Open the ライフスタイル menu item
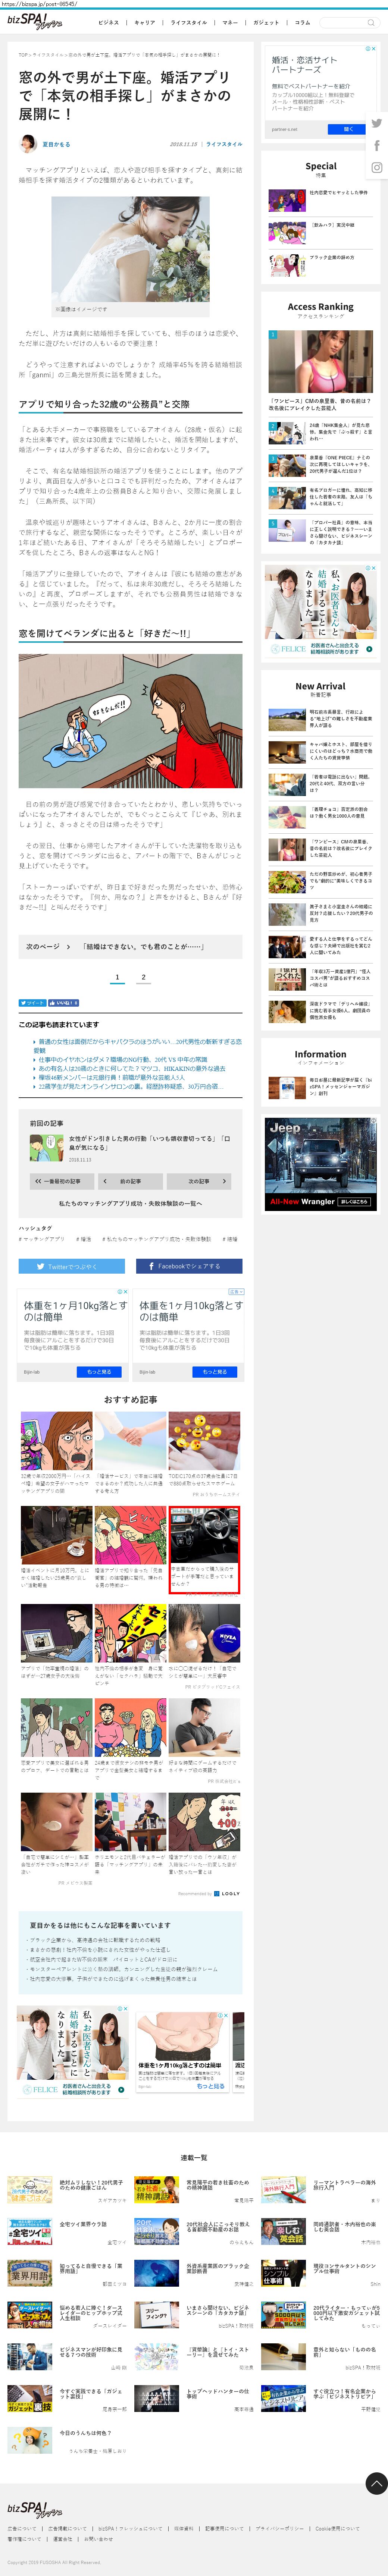The width and height of the screenshot is (388, 2576). point(189,22)
